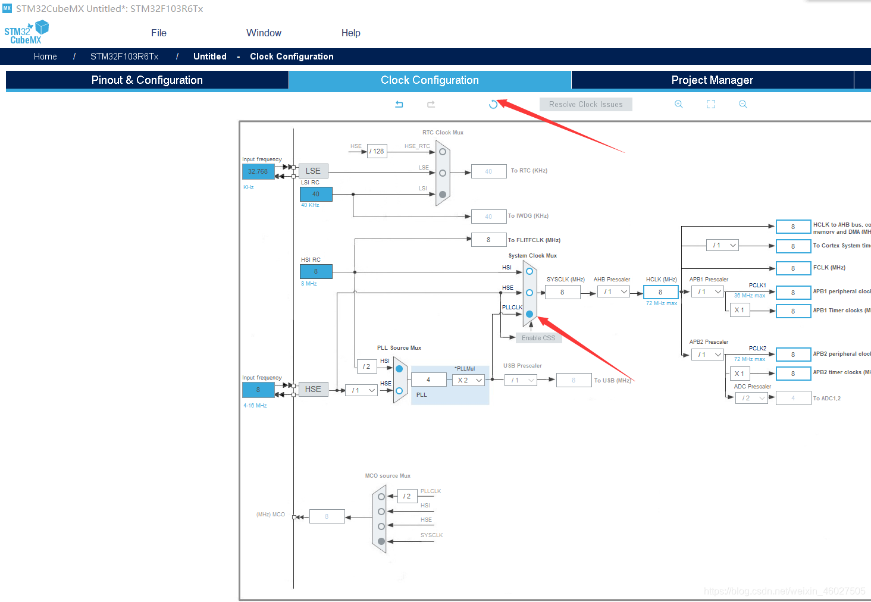The image size is (871, 602).
Task: Zoom out of the clock diagram
Action: [x=743, y=104]
